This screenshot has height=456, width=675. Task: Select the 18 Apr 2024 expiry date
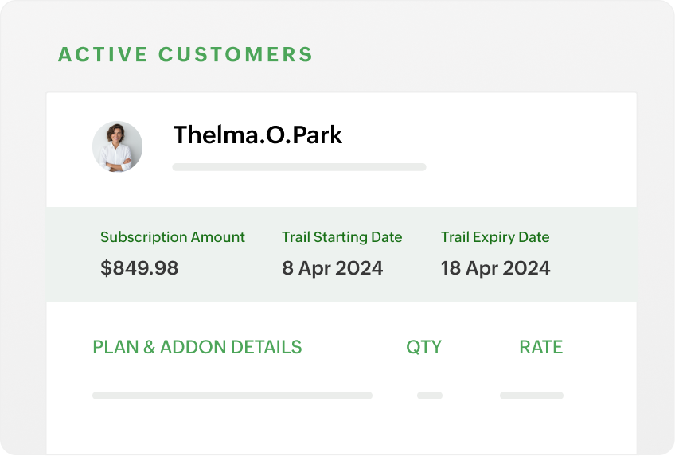pos(495,268)
